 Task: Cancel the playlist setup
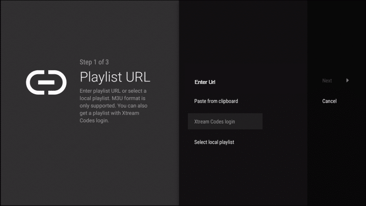coord(329,101)
